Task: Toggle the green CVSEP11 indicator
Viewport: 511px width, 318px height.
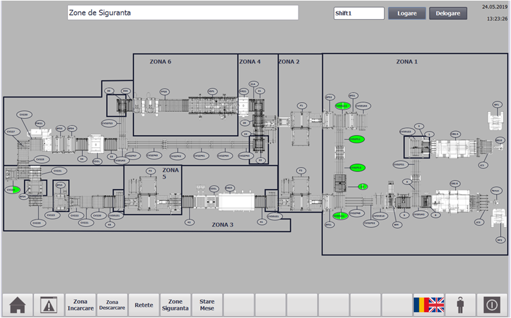Action: click(356, 139)
